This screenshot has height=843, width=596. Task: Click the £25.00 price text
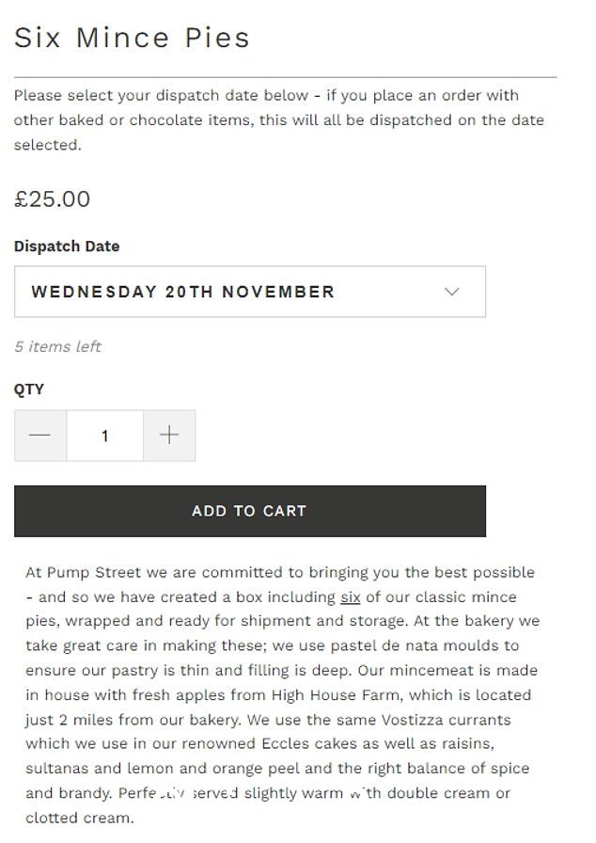coord(52,199)
